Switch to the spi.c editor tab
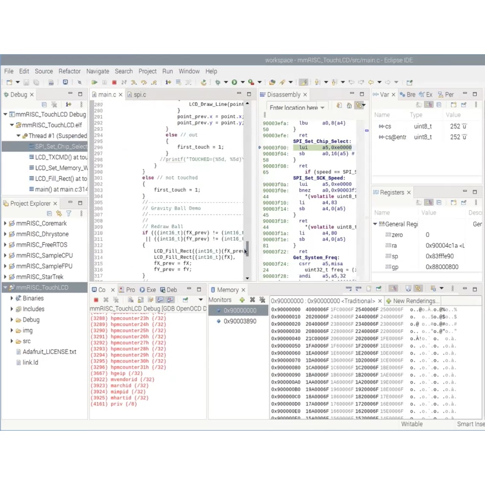The image size is (485, 485). point(136,95)
